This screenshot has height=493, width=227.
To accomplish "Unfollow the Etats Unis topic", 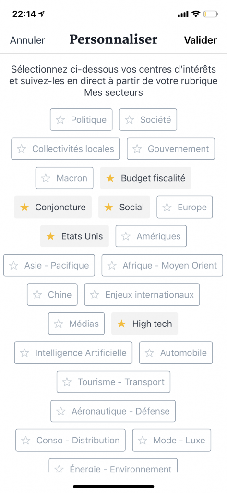I will [74, 236].
